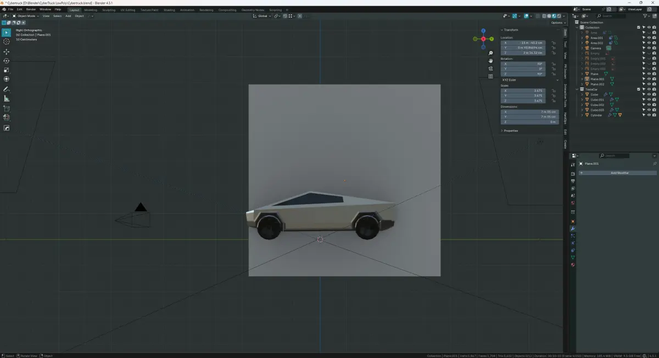The height and width of the screenshot is (358, 659).
Task: Expand the Plane.002 tree item
Action: pos(583,84)
